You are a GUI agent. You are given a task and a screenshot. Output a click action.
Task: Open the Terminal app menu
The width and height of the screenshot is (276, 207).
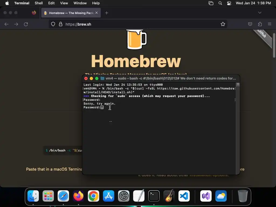(22, 3)
